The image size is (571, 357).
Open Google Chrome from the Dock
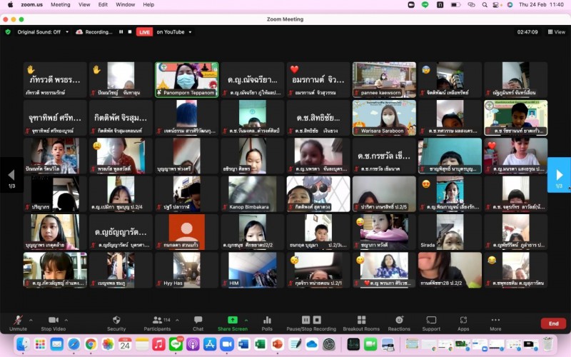91,344
